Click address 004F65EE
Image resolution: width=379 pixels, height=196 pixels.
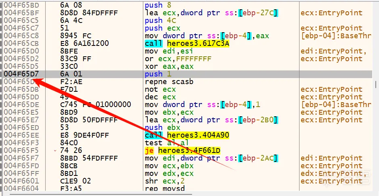(21, 135)
